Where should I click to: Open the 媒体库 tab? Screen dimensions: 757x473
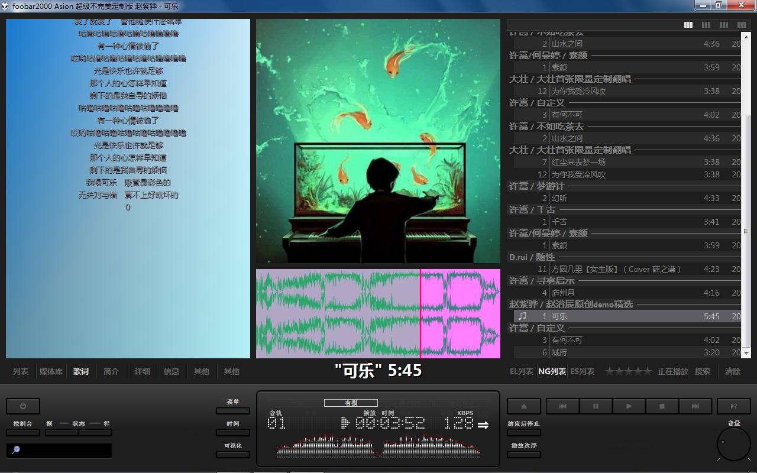pyautogui.click(x=51, y=371)
